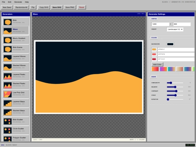This screenshot has width=196, height=147.
Task: Apply the orange-to-red gradient palette
Action: [155, 69]
